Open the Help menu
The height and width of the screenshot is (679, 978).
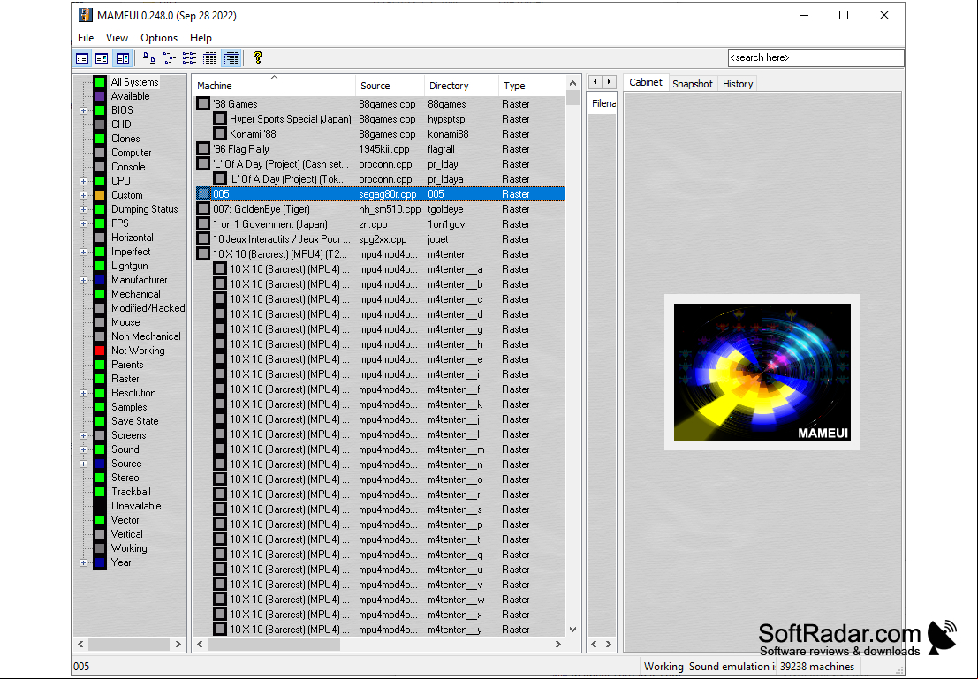(201, 38)
